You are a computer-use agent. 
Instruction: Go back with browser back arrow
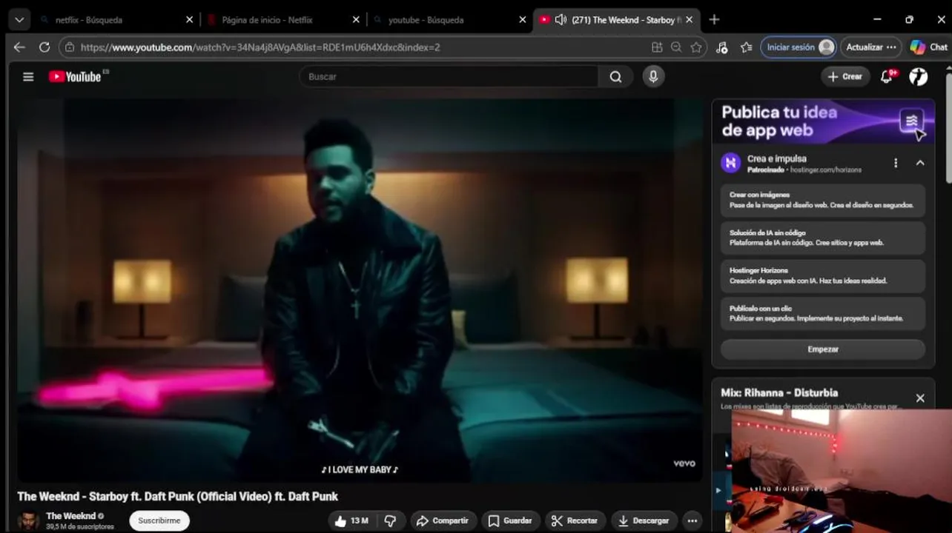(x=19, y=47)
